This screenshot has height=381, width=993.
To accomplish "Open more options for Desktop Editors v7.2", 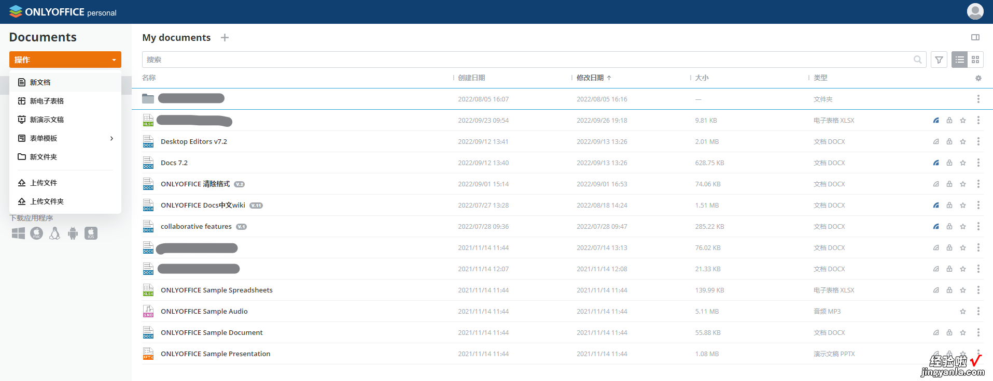I will (x=978, y=141).
